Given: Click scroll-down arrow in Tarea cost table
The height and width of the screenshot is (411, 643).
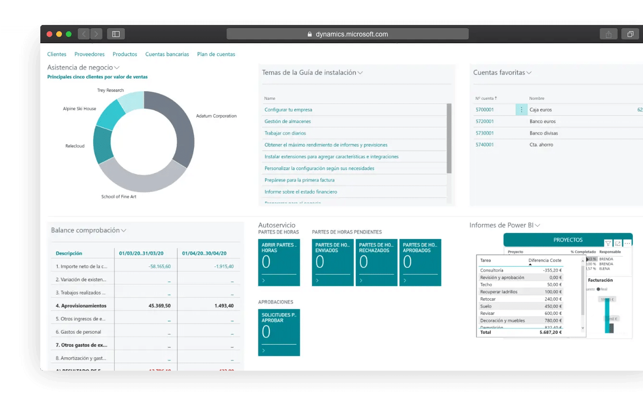Looking at the screenshot, I should click(583, 327).
